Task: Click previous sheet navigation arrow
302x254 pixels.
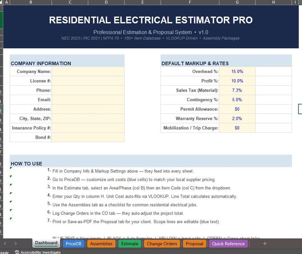Action: coord(5,244)
